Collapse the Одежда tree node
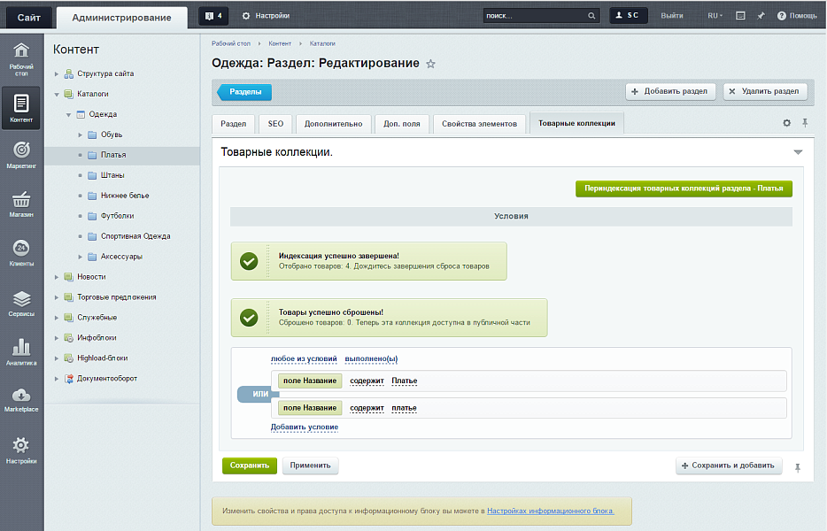Viewport: 827px width, 531px height. 68,114
